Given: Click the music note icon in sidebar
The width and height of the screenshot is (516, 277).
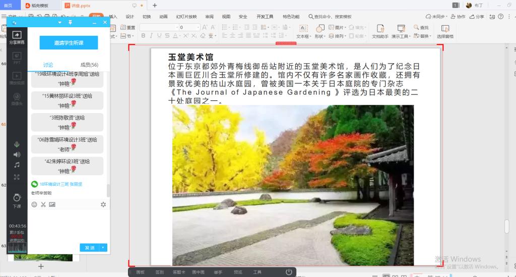Looking at the screenshot, I should click(x=17, y=164).
